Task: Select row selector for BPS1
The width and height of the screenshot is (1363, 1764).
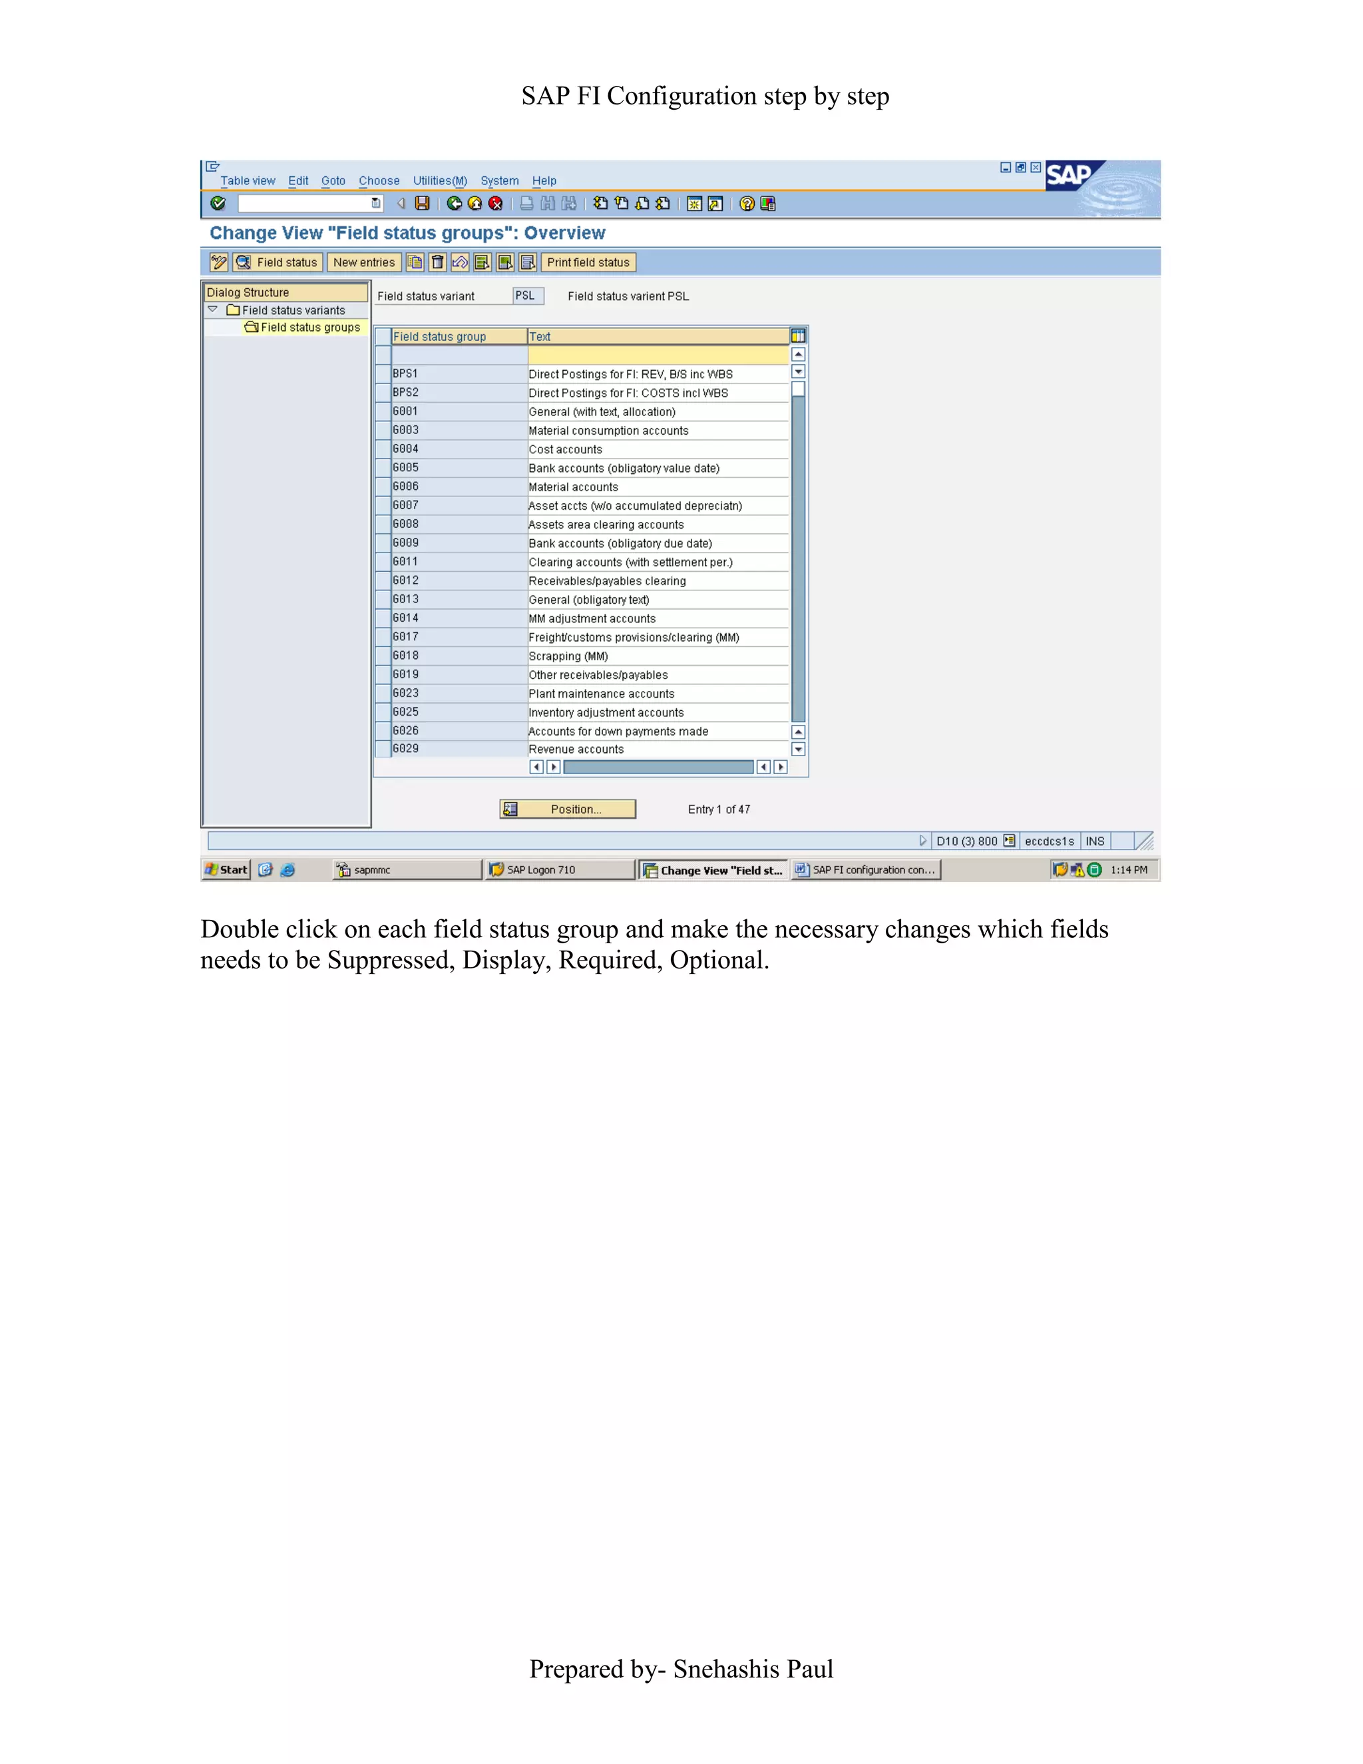Action: tap(383, 374)
